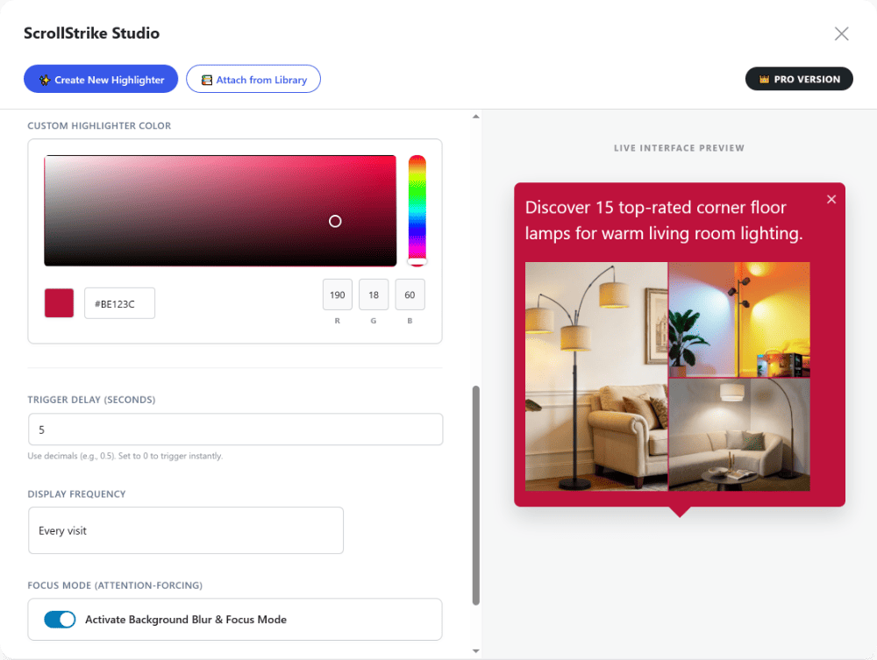Click the scrollbar down arrow
Viewport: 877px width, 660px height.
[x=476, y=651]
